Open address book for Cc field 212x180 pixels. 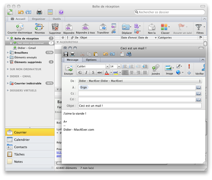click(x=199, y=93)
